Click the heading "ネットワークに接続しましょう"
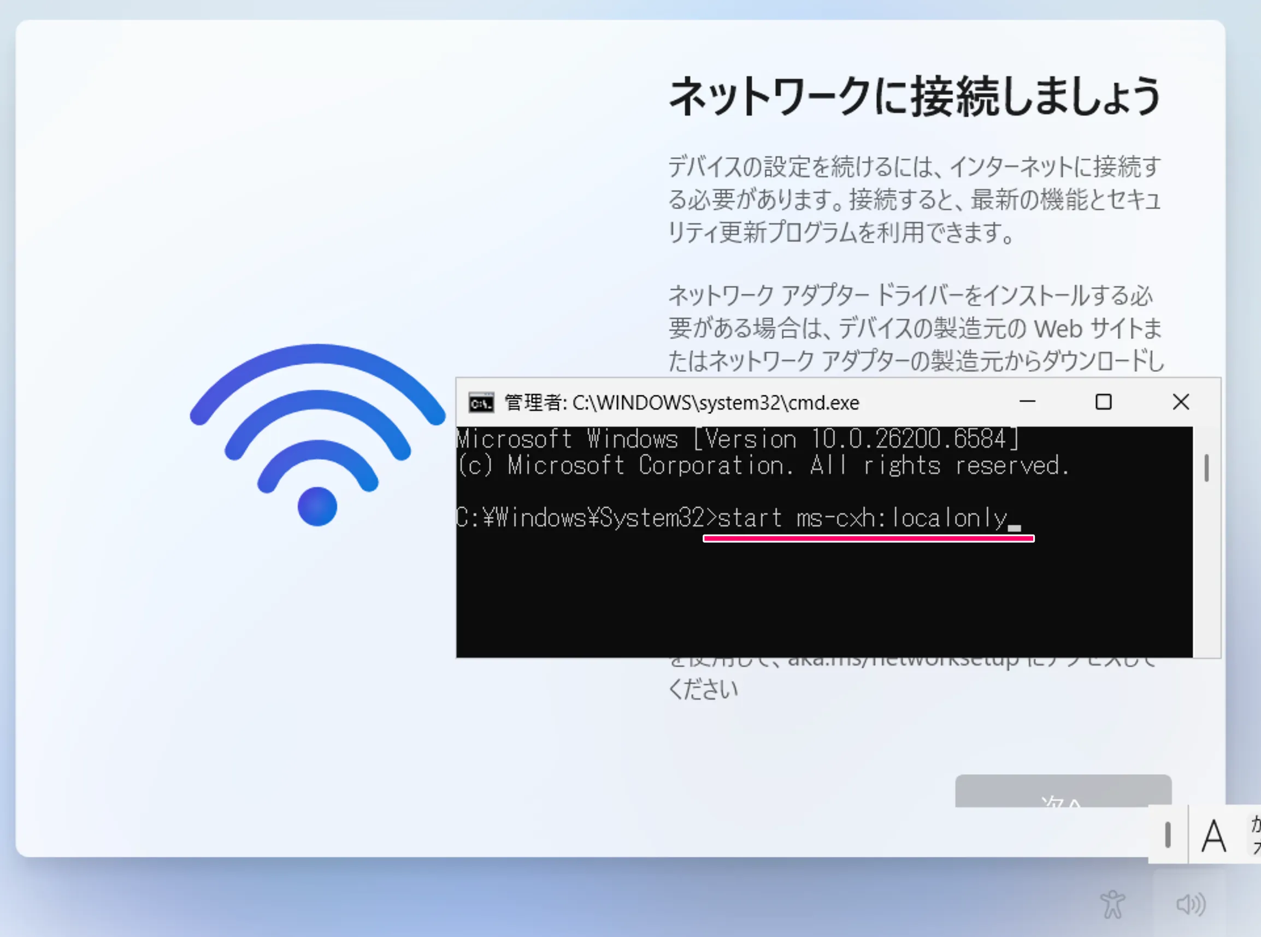The width and height of the screenshot is (1261, 937). tap(915, 97)
